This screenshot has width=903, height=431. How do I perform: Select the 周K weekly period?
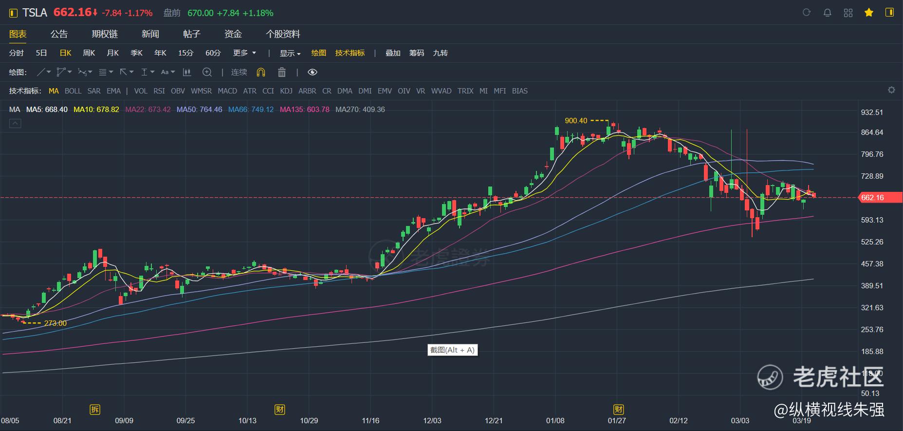(89, 53)
